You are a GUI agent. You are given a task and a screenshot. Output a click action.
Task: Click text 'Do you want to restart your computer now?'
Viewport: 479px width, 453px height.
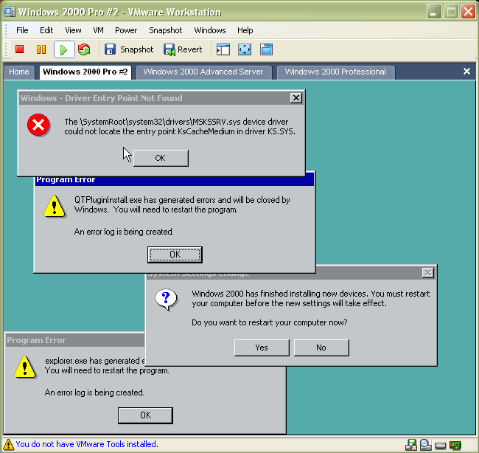[270, 322]
